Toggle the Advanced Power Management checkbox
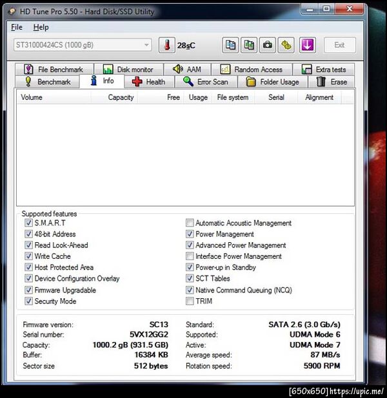 [x=190, y=245]
